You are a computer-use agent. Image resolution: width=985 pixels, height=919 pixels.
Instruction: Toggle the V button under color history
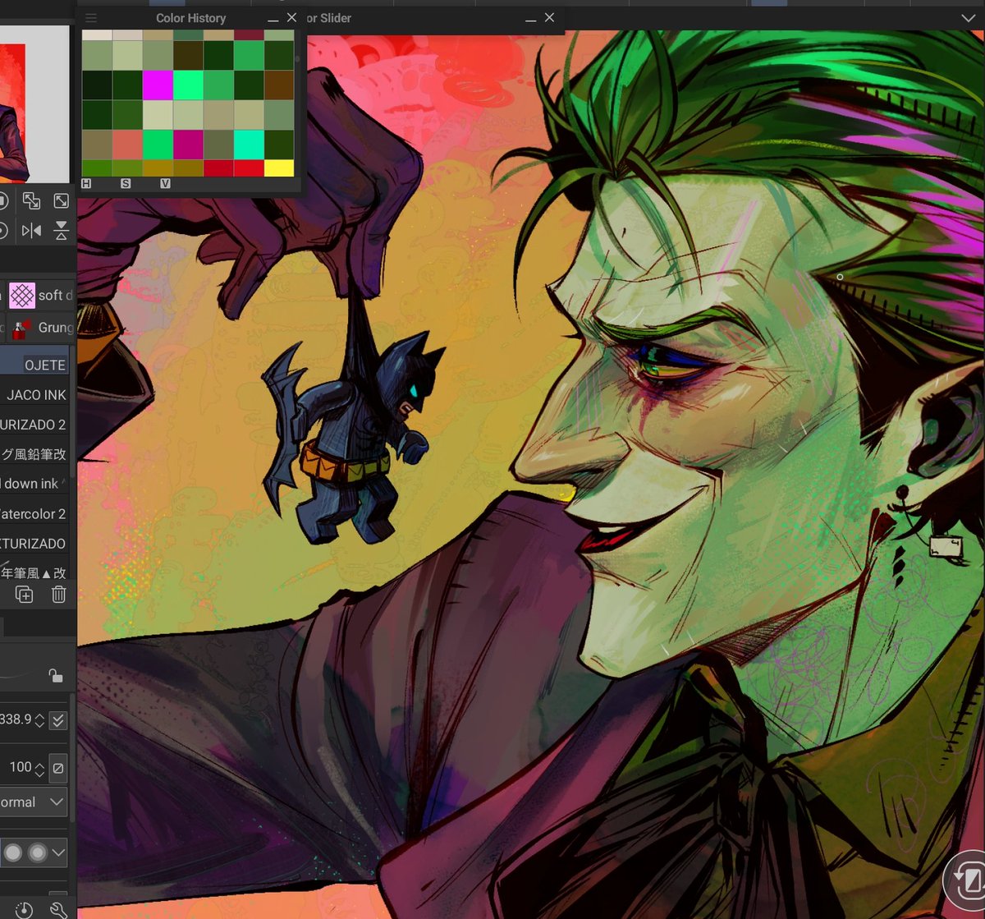pos(165,183)
